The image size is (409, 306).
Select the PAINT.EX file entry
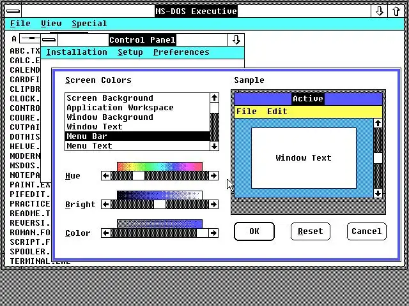30,185
